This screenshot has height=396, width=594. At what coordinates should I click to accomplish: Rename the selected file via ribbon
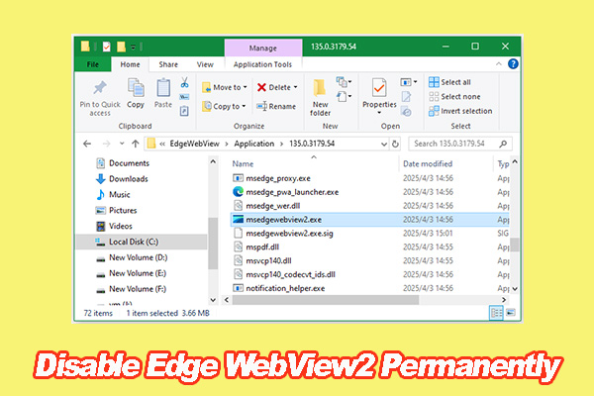point(276,106)
